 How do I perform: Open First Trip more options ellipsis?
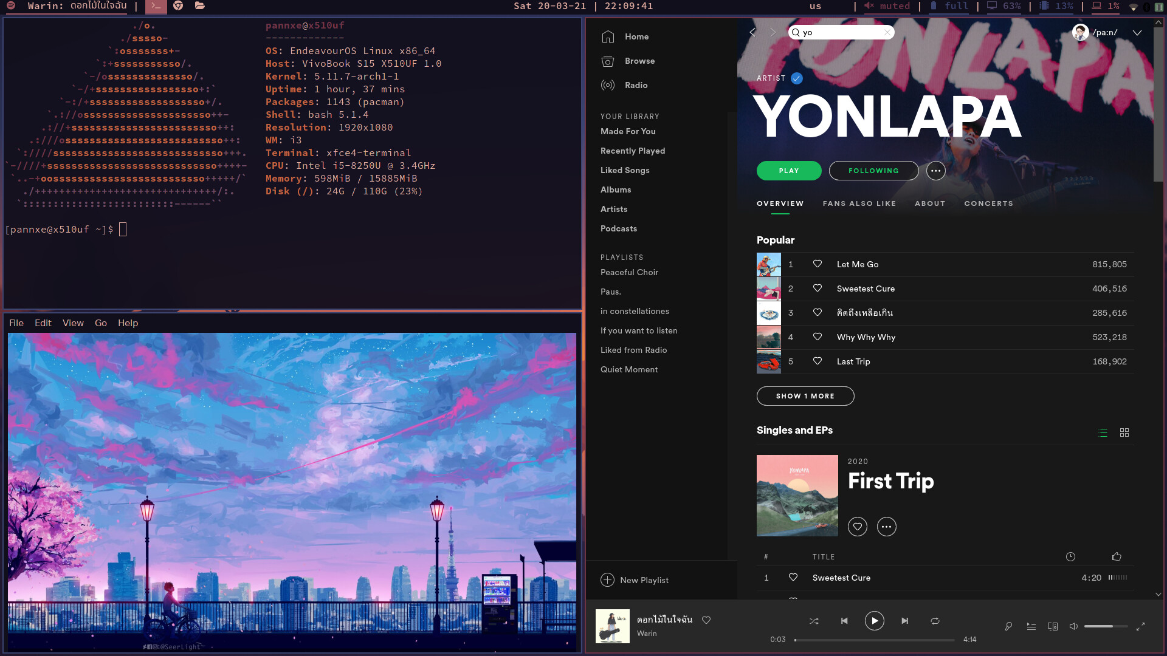pos(887,527)
